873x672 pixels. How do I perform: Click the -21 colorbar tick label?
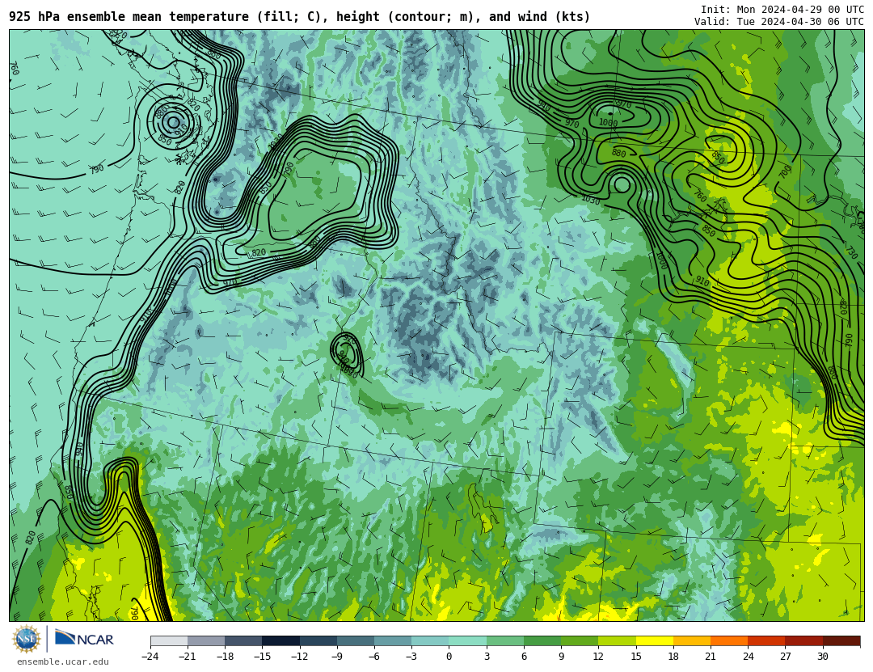point(187,657)
